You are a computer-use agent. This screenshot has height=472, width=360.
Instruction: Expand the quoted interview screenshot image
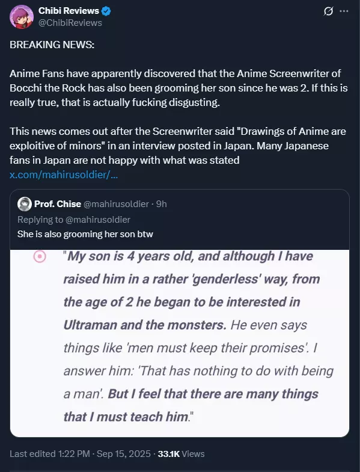coord(180,343)
